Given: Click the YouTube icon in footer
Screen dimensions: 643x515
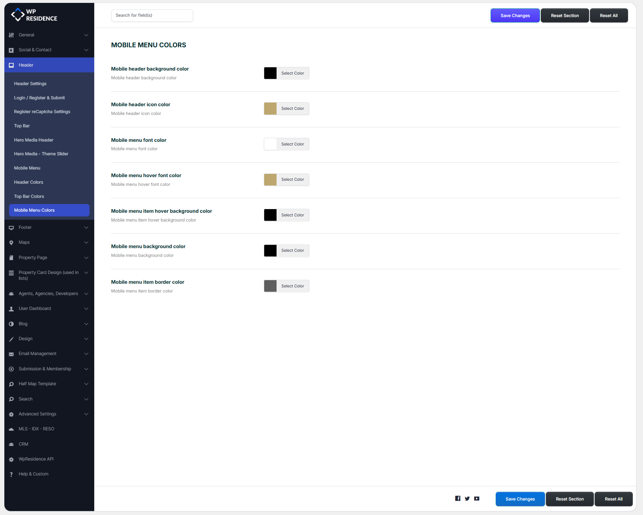Looking at the screenshot, I should 477,498.
